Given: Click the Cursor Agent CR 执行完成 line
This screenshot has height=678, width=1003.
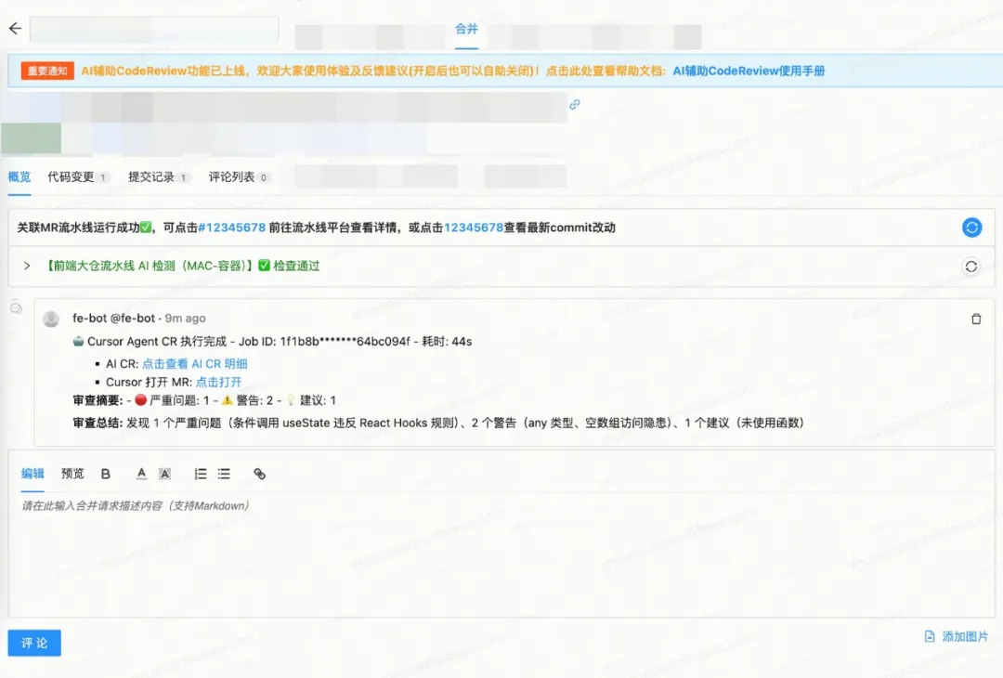Looking at the screenshot, I should 272,342.
